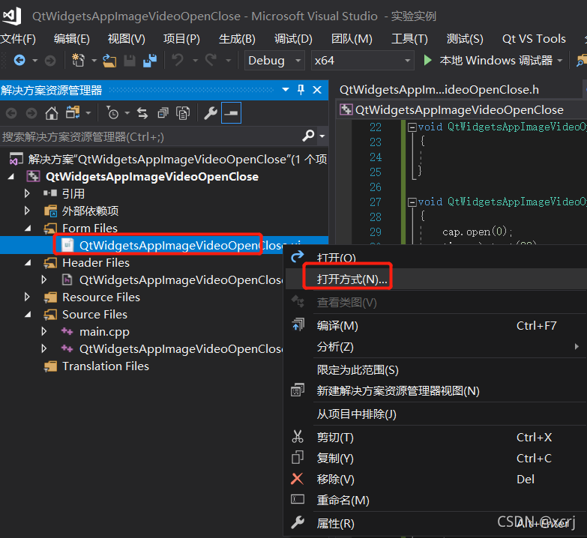The image size is (587, 538).
Task: Click the Navigate Forward arrow in main toolbar
Action: 49,60
